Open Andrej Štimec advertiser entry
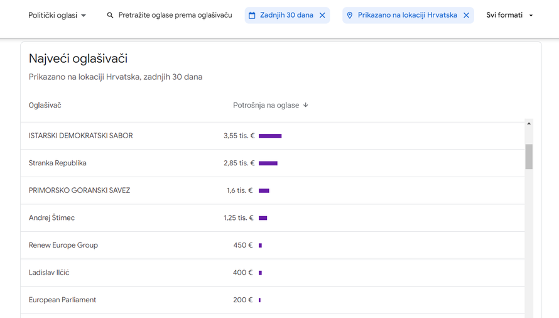Viewport: 559px width, 318px height. 52,218
